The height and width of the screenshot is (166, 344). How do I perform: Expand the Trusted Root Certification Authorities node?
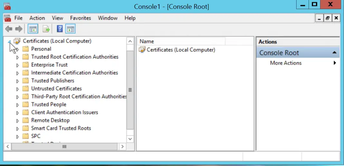pos(18,57)
